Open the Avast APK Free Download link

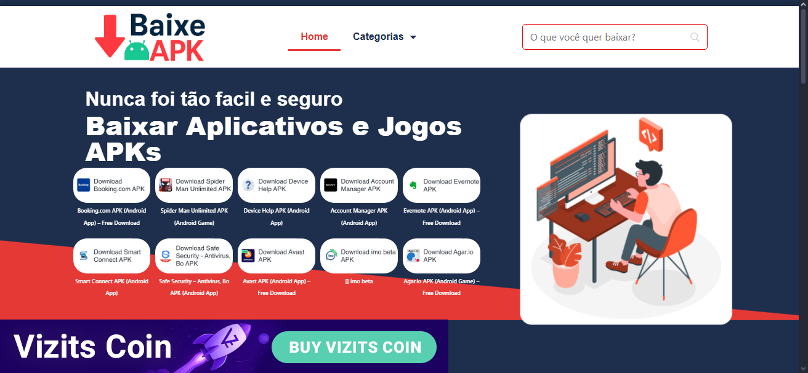coord(277,287)
